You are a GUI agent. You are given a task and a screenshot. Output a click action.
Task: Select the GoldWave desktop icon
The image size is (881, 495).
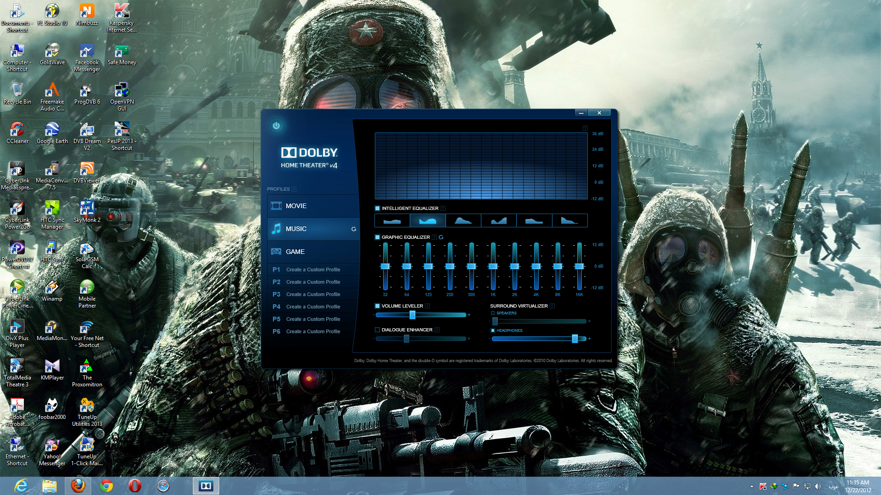point(52,54)
